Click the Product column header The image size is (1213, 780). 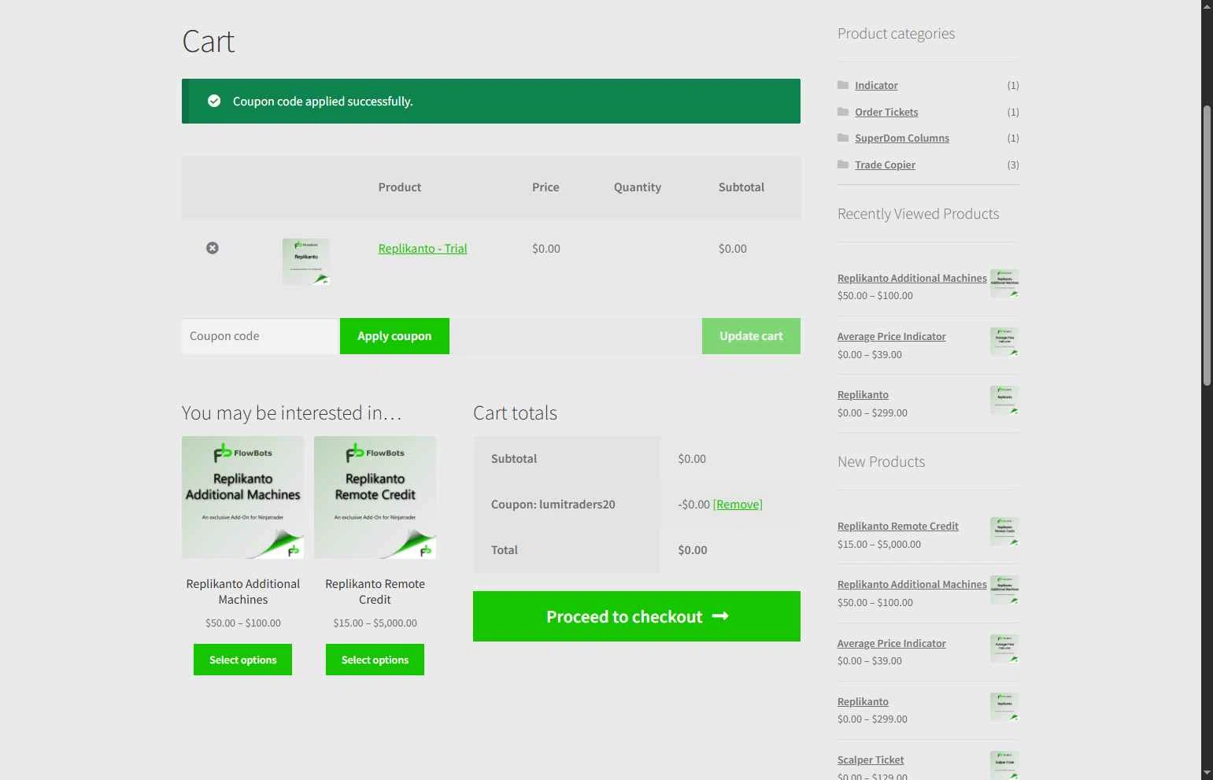tap(400, 187)
